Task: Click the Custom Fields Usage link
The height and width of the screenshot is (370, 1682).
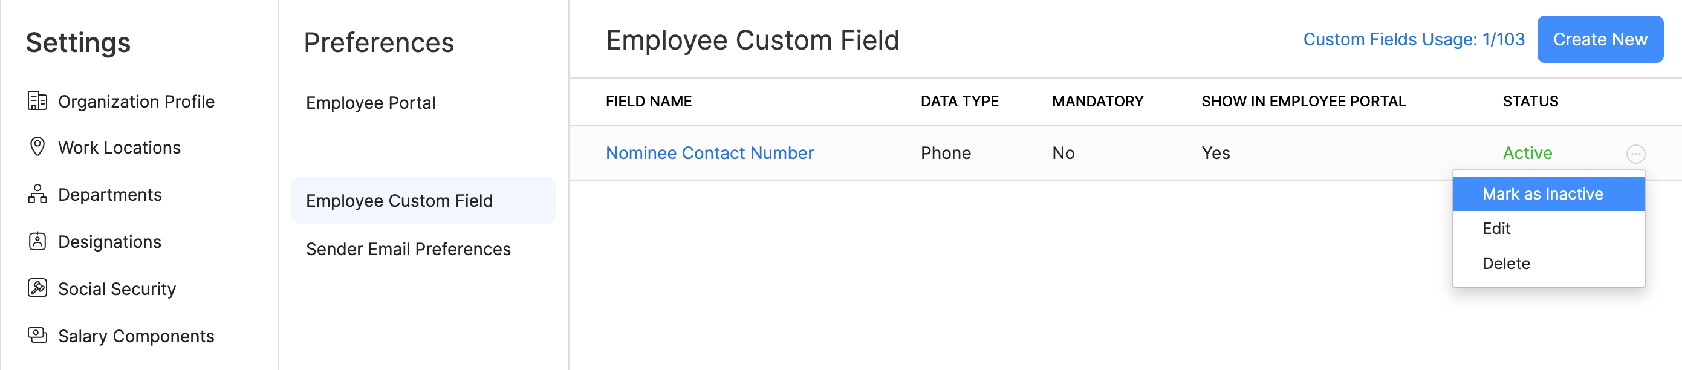Action: (x=1413, y=40)
